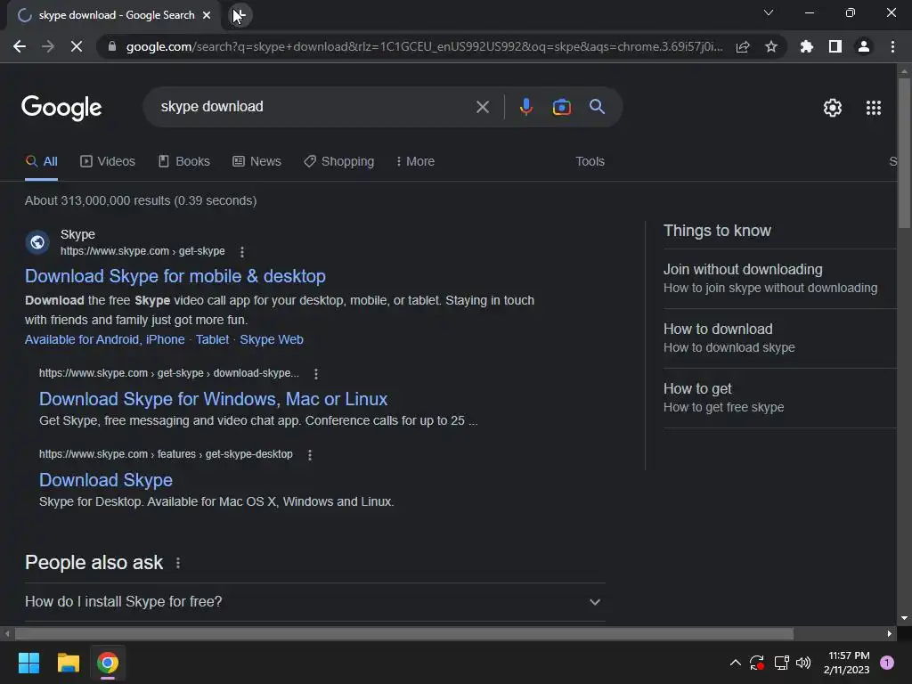The image size is (912, 684).
Task: Follow the Tablet sitelink
Action: pos(212,339)
